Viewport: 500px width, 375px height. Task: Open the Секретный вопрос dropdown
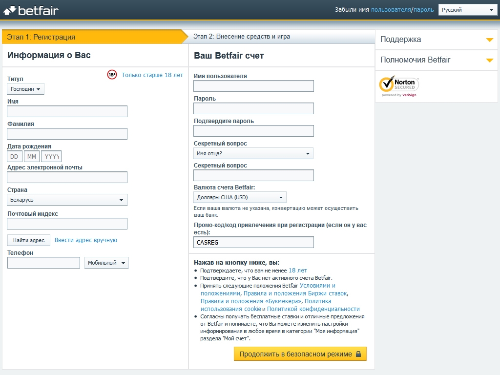[253, 153]
